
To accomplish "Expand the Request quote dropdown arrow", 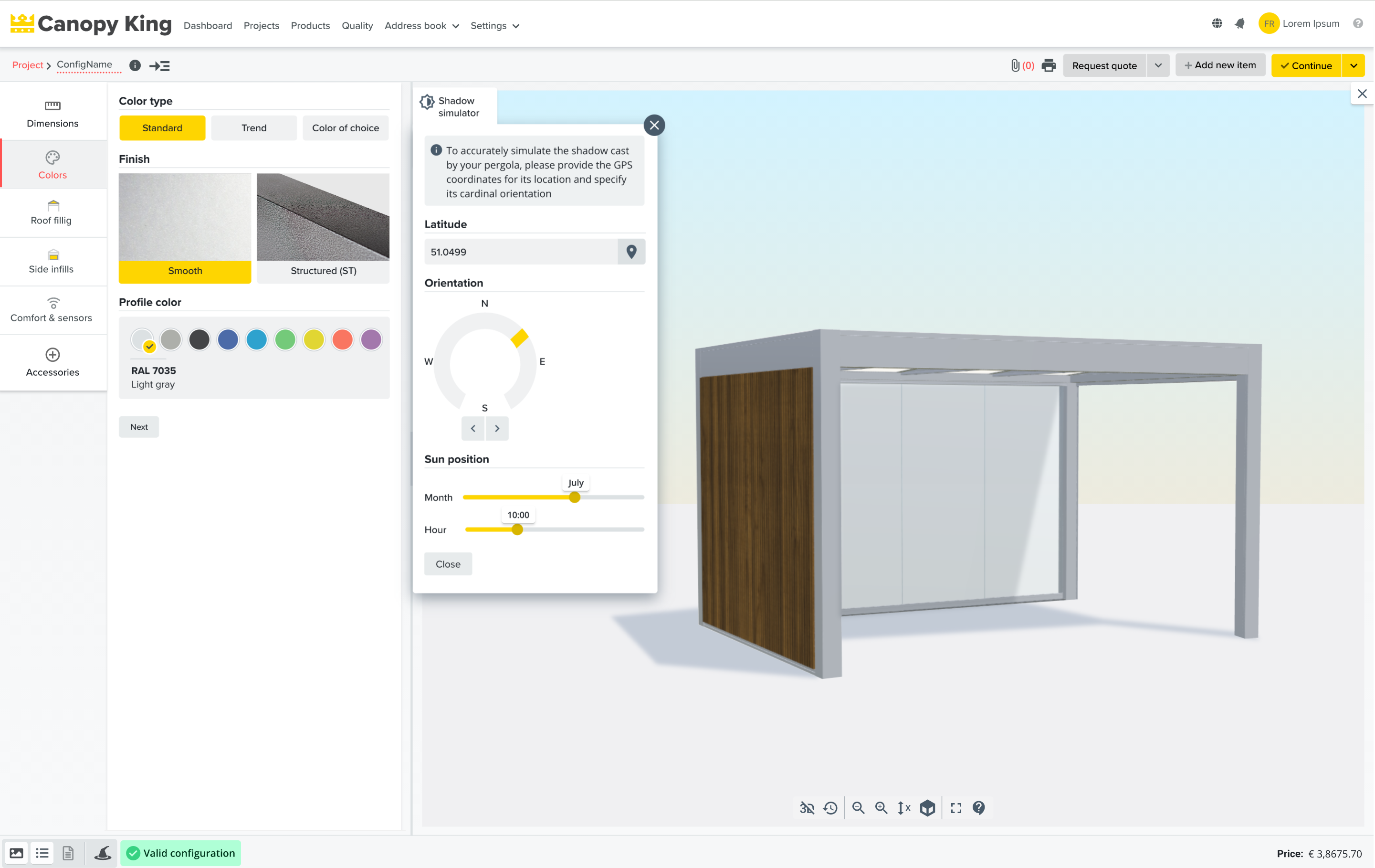I will click(1158, 65).
